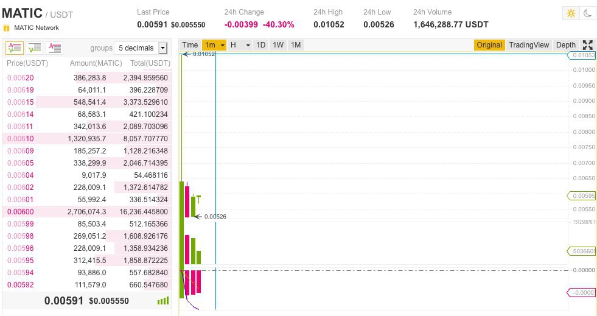Screen dimensions: 597x316
Task: Select the 0.00605 sell order price
Action: (21, 163)
